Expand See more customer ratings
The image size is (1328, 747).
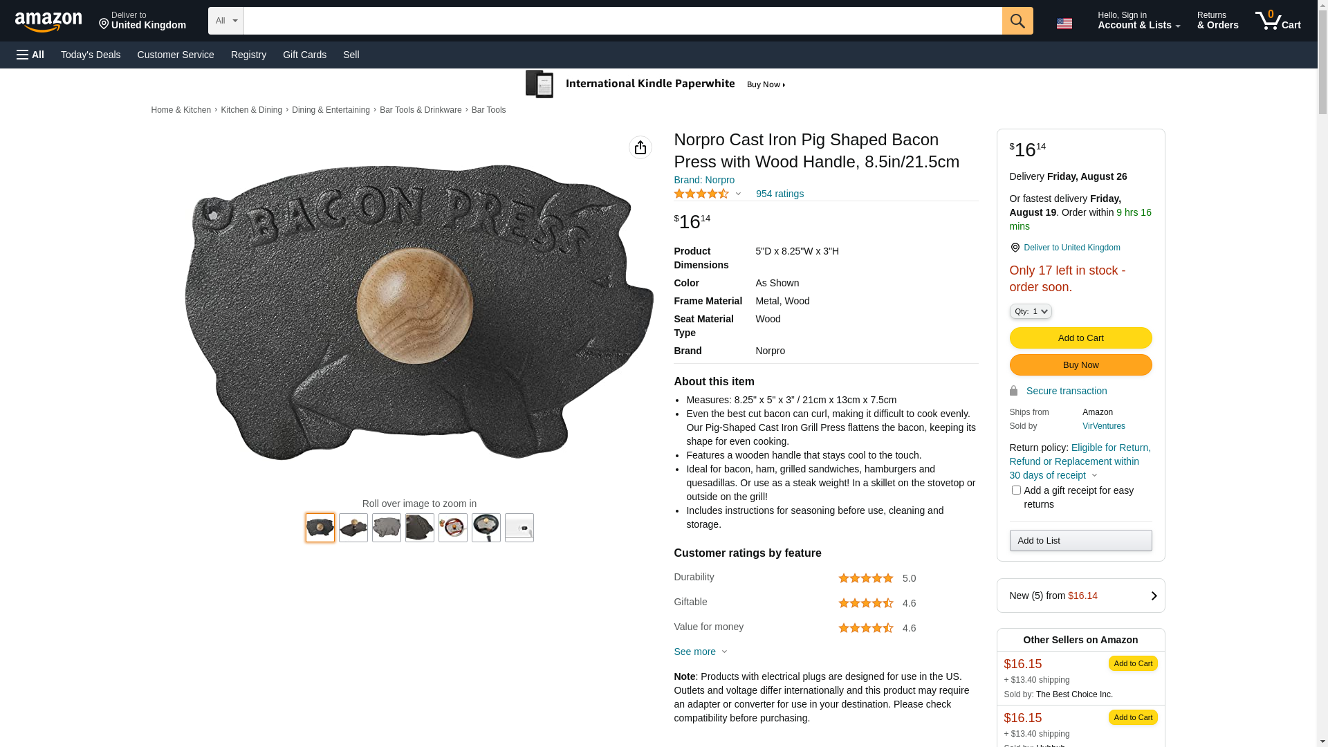pyautogui.click(x=700, y=652)
